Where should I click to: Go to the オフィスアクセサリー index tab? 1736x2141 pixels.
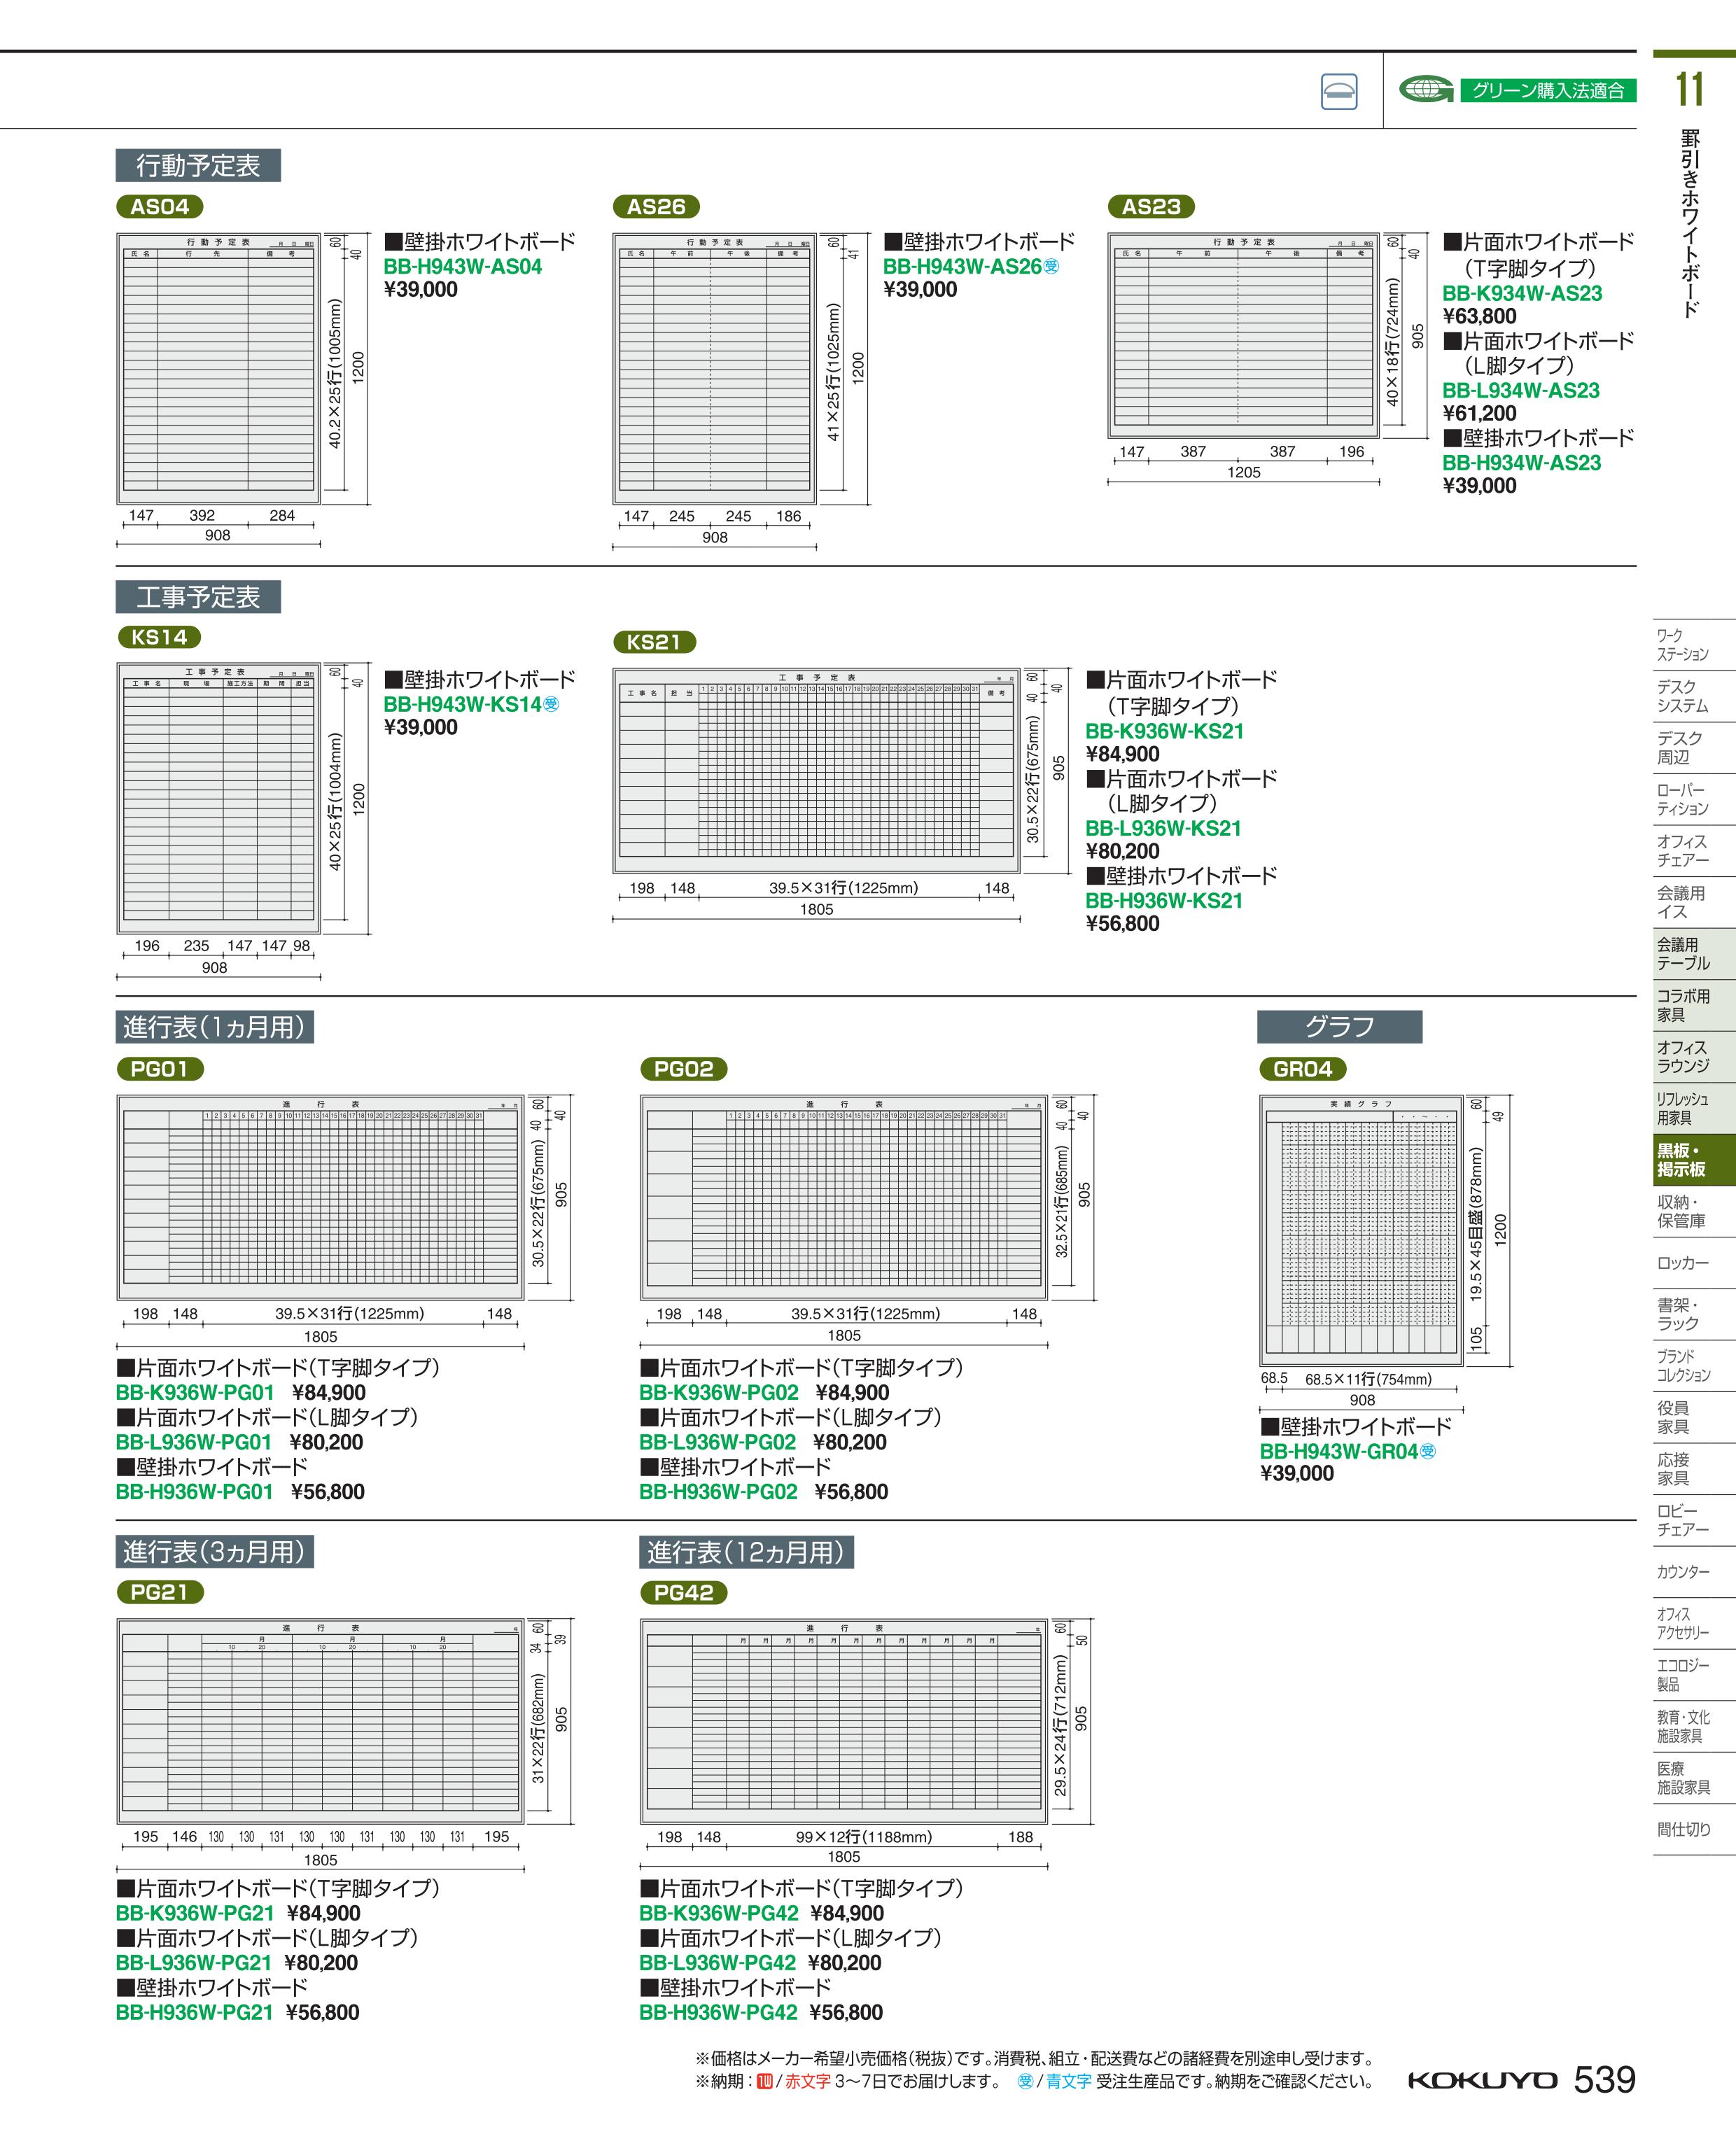1694,1623
